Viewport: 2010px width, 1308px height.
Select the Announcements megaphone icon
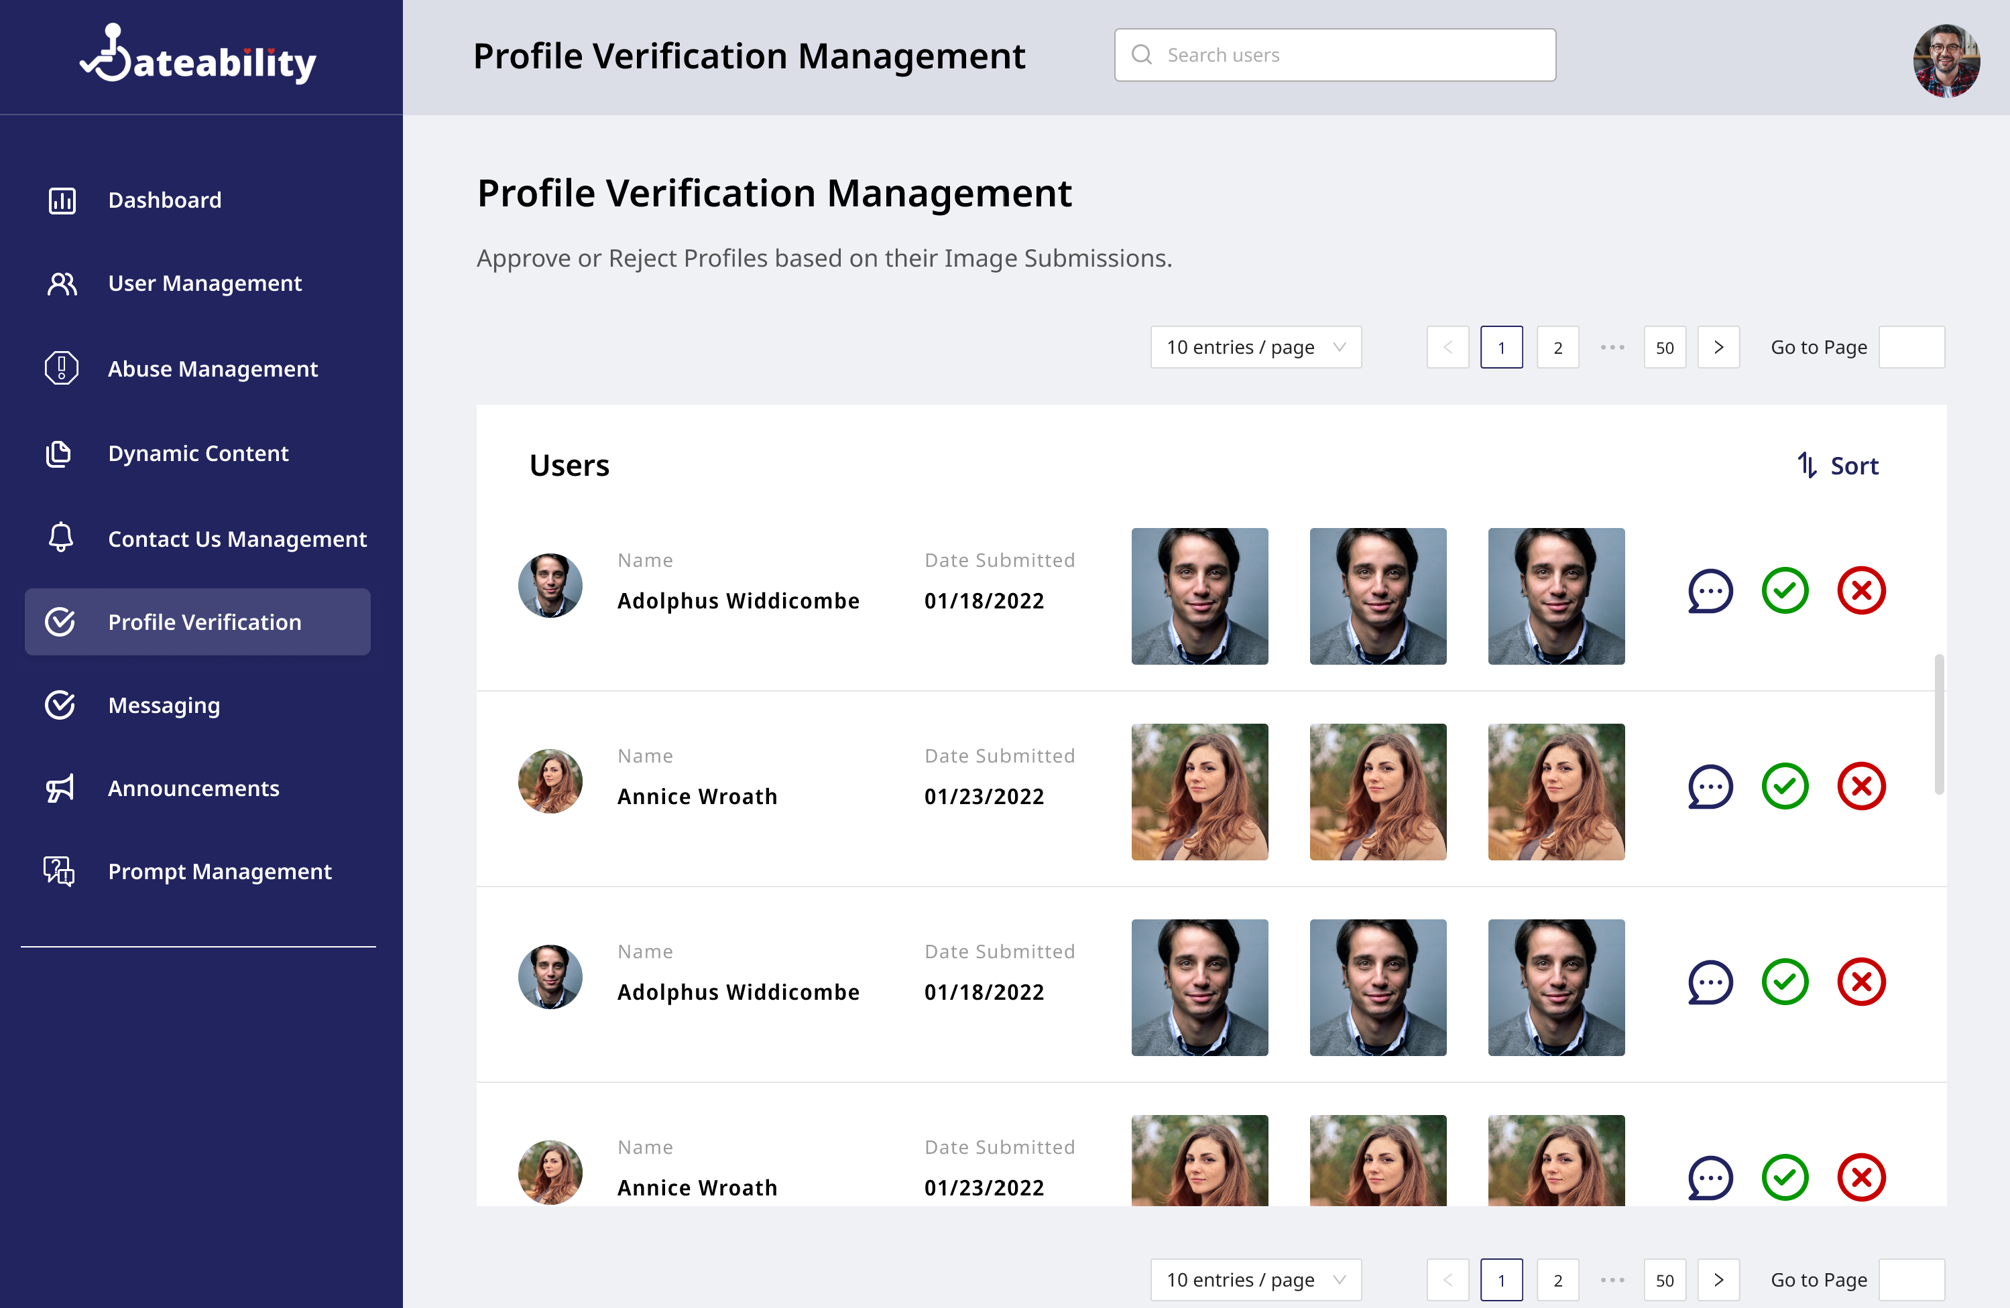(60, 788)
